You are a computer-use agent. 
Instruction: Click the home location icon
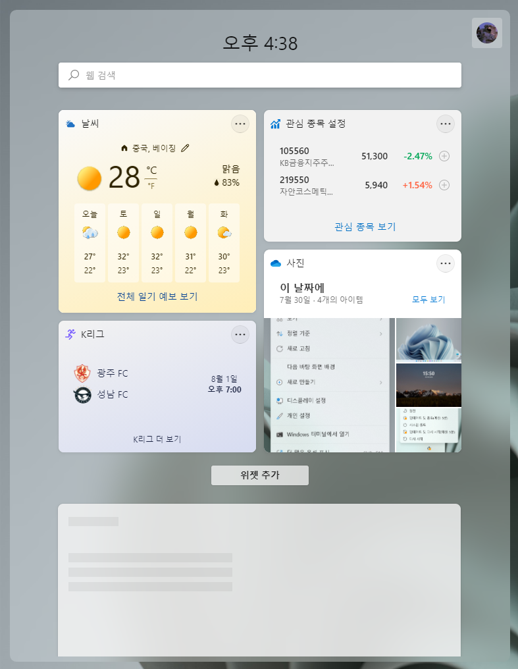(124, 148)
